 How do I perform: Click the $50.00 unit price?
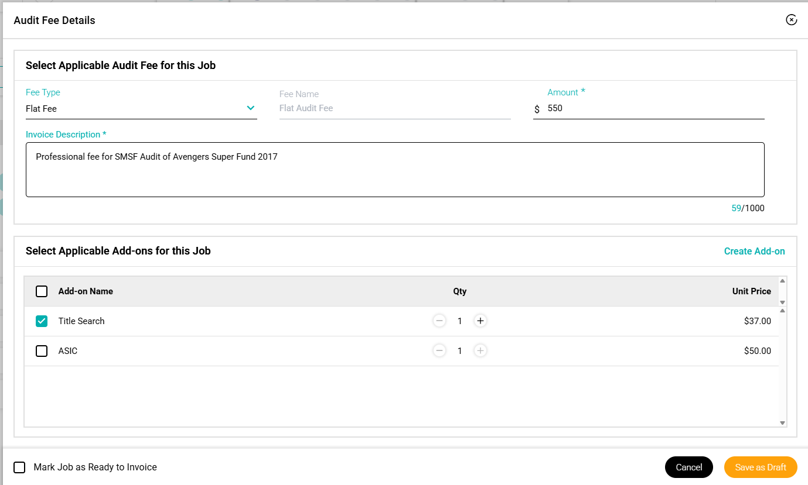click(x=757, y=351)
